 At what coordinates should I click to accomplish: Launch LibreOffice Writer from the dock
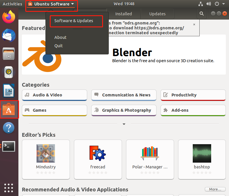click(x=9, y=91)
